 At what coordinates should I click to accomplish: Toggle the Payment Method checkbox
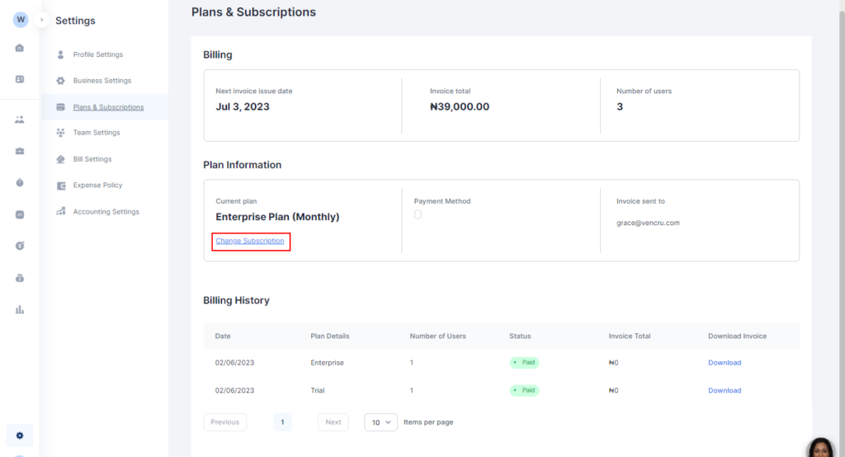[418, 214]
